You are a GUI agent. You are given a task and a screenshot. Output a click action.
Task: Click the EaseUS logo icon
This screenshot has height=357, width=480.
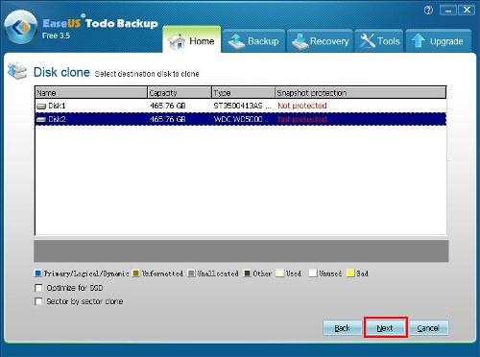pyautogui.click(x=22, y=28)
